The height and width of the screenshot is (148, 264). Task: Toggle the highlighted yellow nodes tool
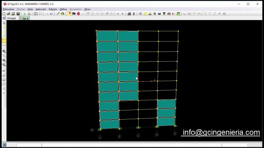click(x=4, y=41)
